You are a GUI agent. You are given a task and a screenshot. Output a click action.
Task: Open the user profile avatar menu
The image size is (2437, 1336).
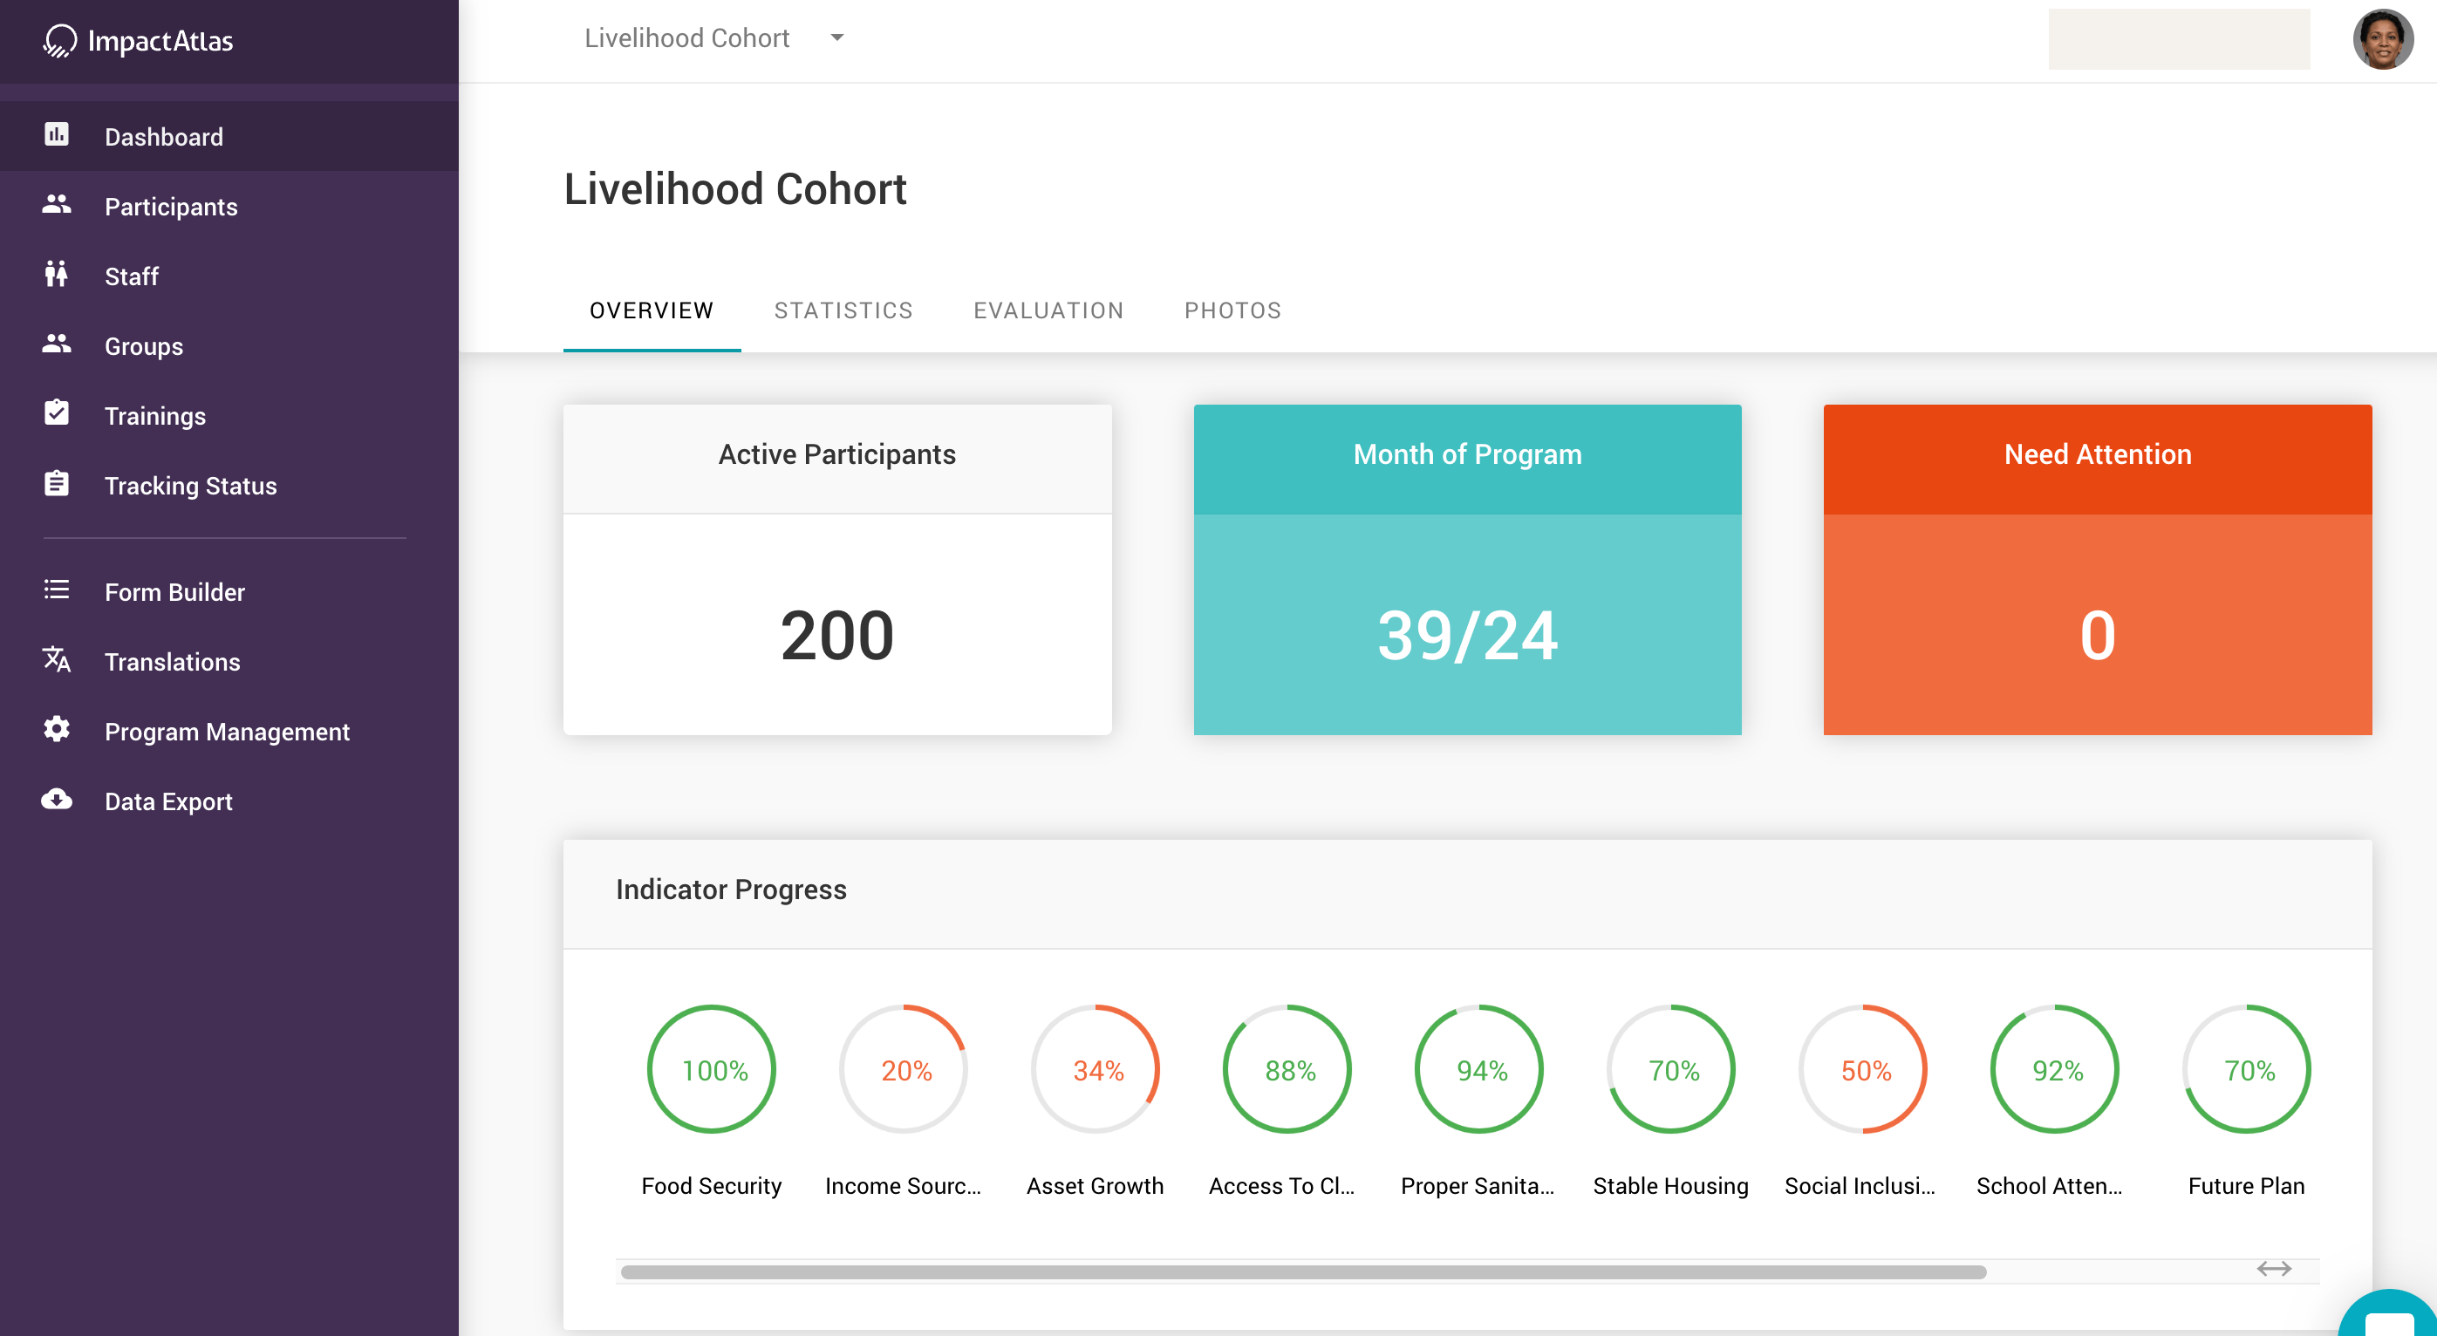point(2382,40)
